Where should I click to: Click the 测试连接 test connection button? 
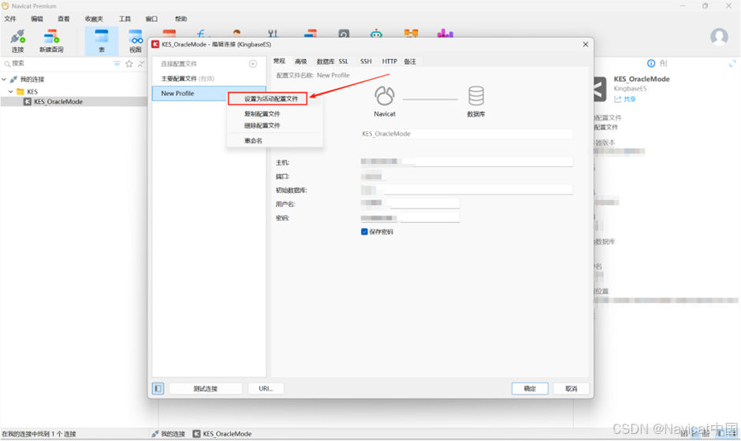click(205, 388)
